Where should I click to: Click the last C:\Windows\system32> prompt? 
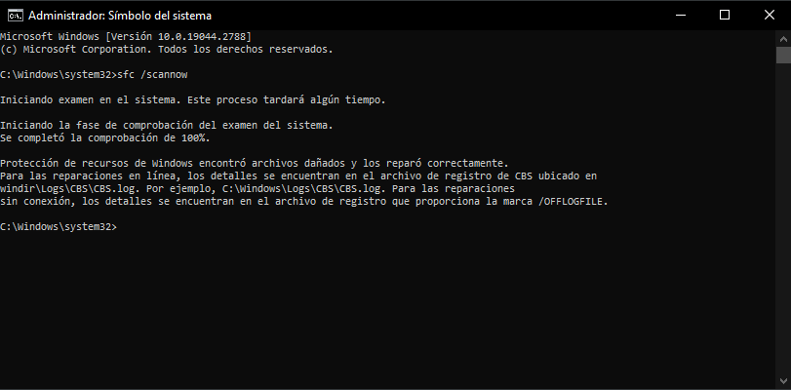(58, 227)
